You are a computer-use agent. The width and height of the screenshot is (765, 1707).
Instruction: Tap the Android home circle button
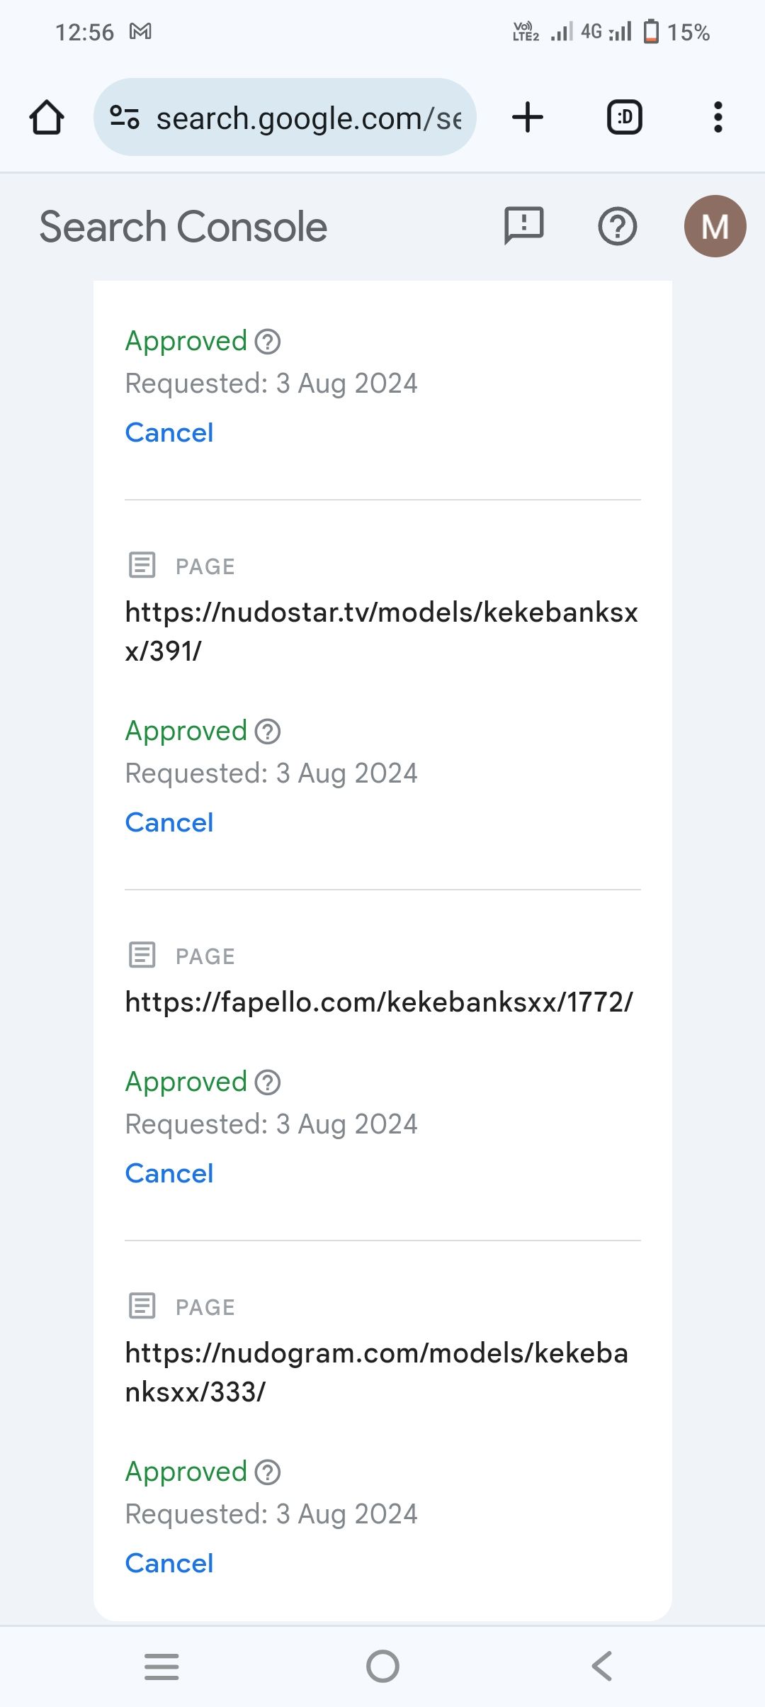382,1666
